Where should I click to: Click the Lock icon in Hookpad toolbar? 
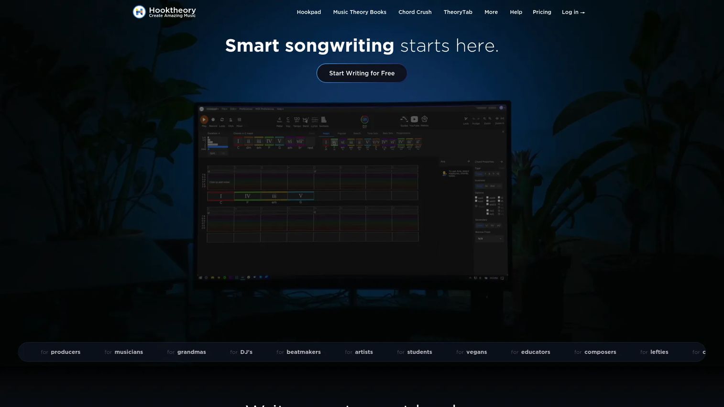click(466, 119)
